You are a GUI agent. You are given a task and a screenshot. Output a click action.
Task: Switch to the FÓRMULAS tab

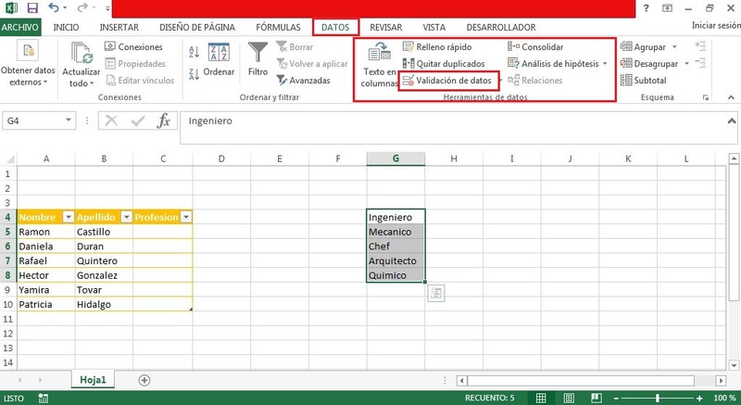(278, 28)
